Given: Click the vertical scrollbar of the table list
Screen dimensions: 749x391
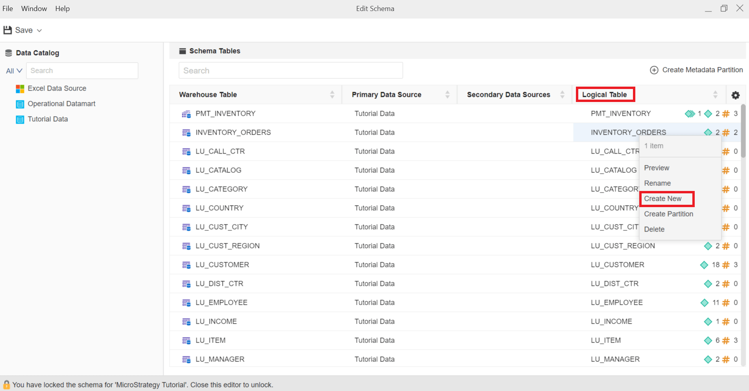Looking at the screenshot, I should [x=743, y=131].
